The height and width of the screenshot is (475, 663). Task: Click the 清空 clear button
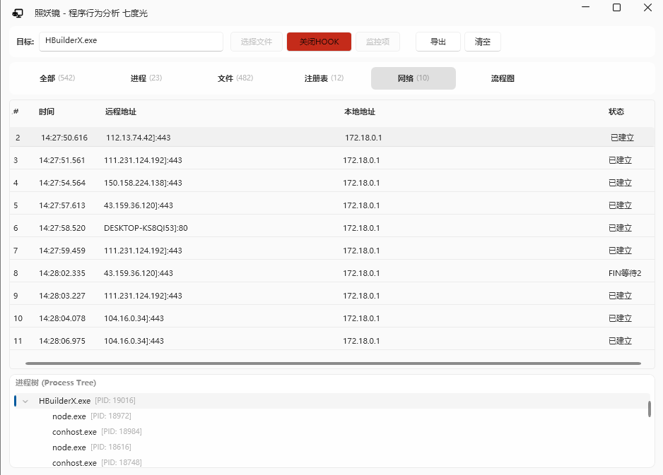click(x=483, y=42)
